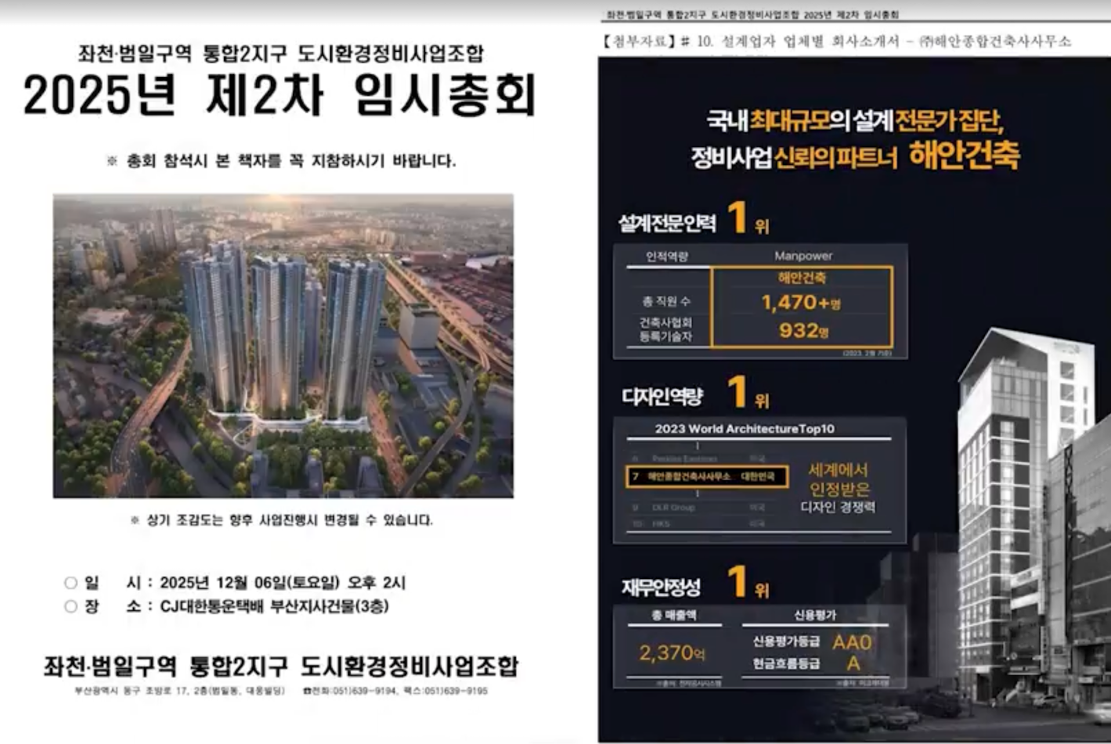This screenshot has width=1111, height=744.
Task: Click the fax number "팩스:051)639-9195"
Action: pos(445,691)
